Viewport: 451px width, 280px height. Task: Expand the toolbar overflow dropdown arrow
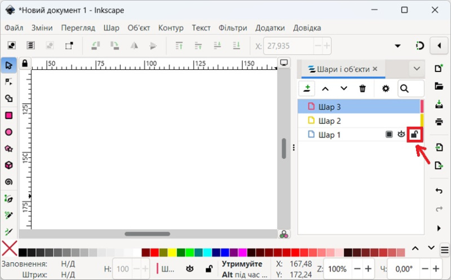[398, 46]
